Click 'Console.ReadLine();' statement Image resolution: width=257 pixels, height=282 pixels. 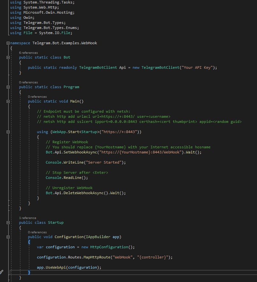[67, 178]
